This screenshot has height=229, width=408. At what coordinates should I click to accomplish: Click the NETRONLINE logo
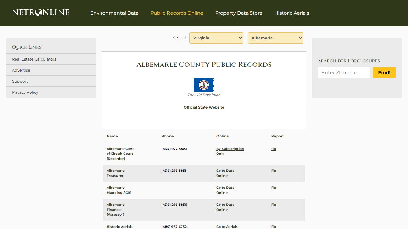(x=41, y=12)
